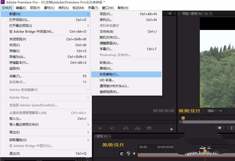Click the set Encore chapter marker disc icon
Image resolution: width=235 pixels, height=161 pixels.
point(128,154)
